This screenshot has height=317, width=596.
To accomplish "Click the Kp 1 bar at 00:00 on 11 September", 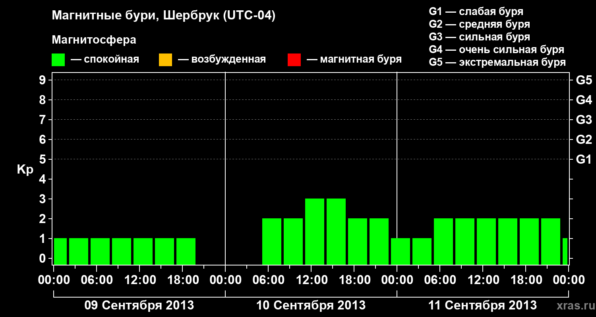I will pos(401,251).
